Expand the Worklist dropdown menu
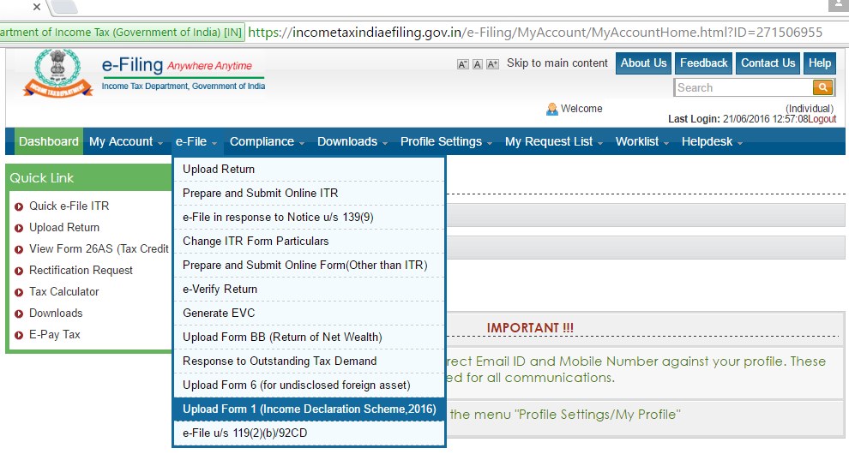Viewport: 849px width, 460px height. [x=642, y=141]
